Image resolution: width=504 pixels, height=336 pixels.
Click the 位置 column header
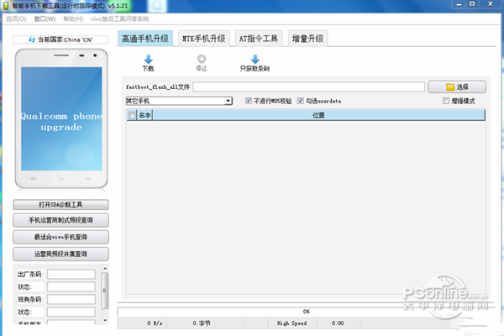(318, 115)
